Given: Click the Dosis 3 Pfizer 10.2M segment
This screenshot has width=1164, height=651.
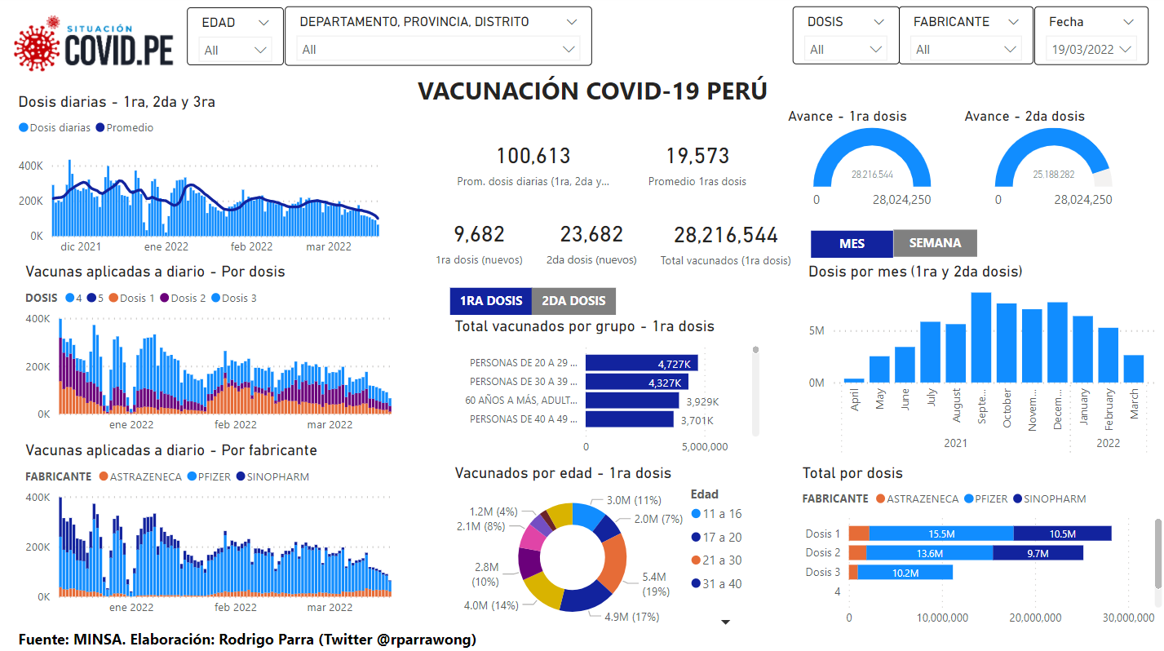Looking at the screenshot, I should (905, 573).
